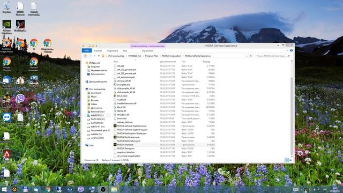Screen dimensions: 343x193
Task: Sort by Тип column header
Action: click(183, 62)
